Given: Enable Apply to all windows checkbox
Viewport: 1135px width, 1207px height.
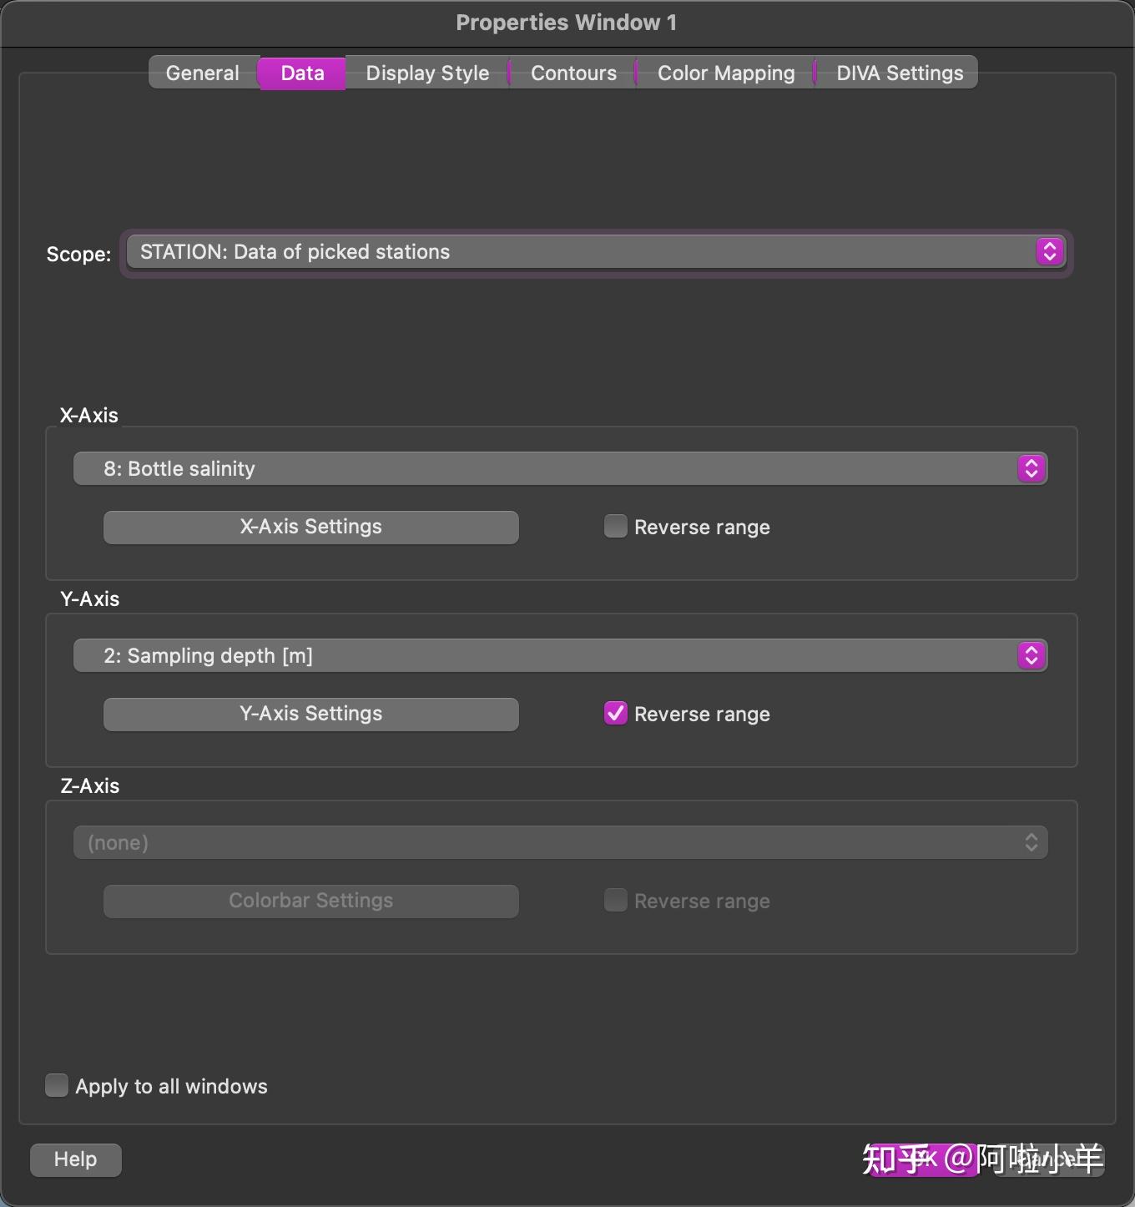Looking at the screenshot, I should 57,1085.
